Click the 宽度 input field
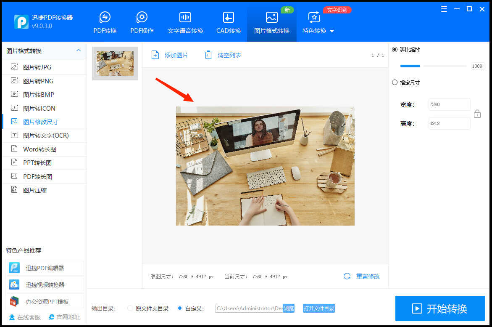This screenshot has height=327, width=492. 449,104
